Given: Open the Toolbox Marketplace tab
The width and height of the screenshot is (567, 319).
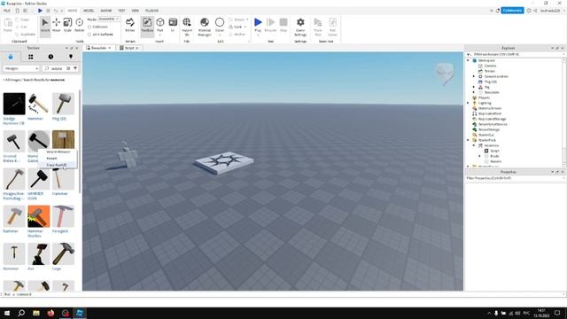Looking at the screenshot, I should pos(11,57).
